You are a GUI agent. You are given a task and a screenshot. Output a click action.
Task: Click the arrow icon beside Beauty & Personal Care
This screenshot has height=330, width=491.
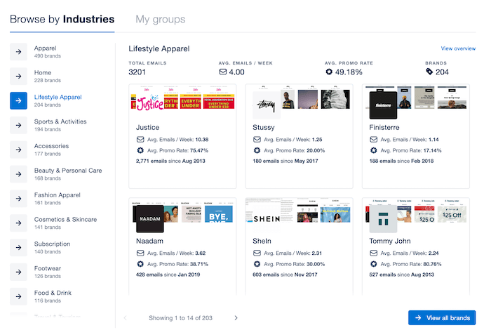click(18, 174)
